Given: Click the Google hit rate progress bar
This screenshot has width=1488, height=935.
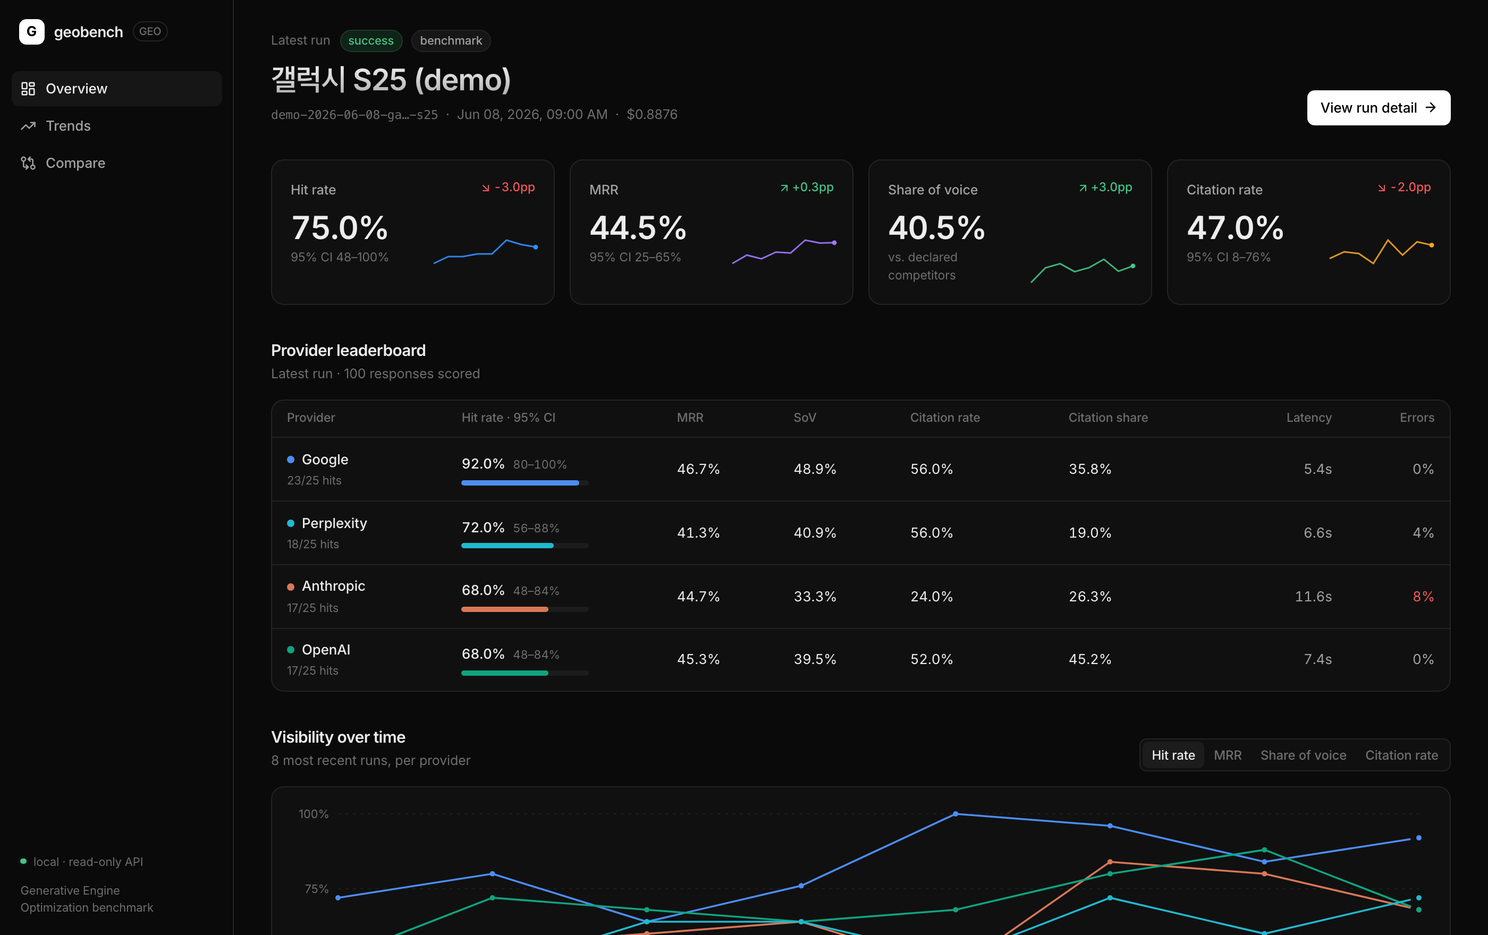Looking at the screenshot, I should coord(525,483).
